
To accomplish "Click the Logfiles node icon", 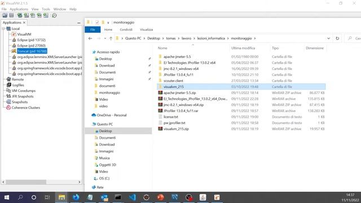I will (x=9, y=85).
